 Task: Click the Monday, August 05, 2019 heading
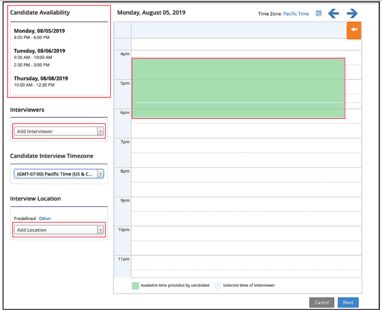[x=151, y=13]
